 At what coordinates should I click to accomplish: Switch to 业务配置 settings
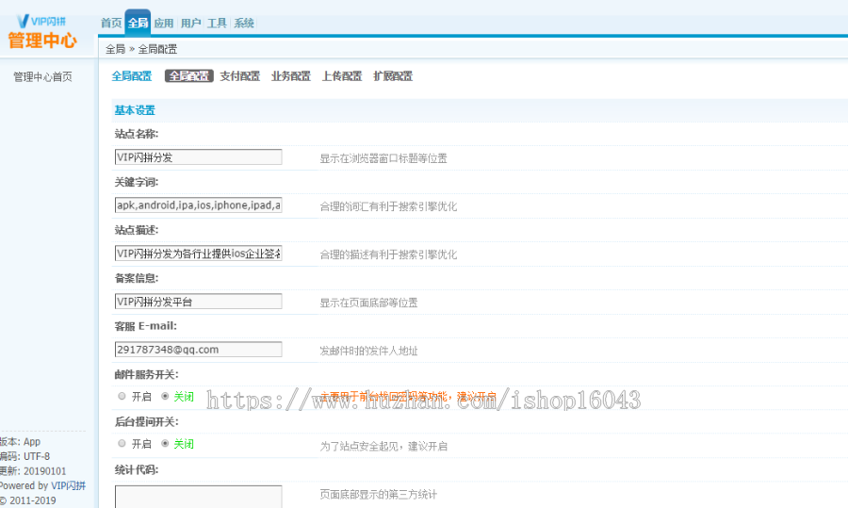coord(290,76)
